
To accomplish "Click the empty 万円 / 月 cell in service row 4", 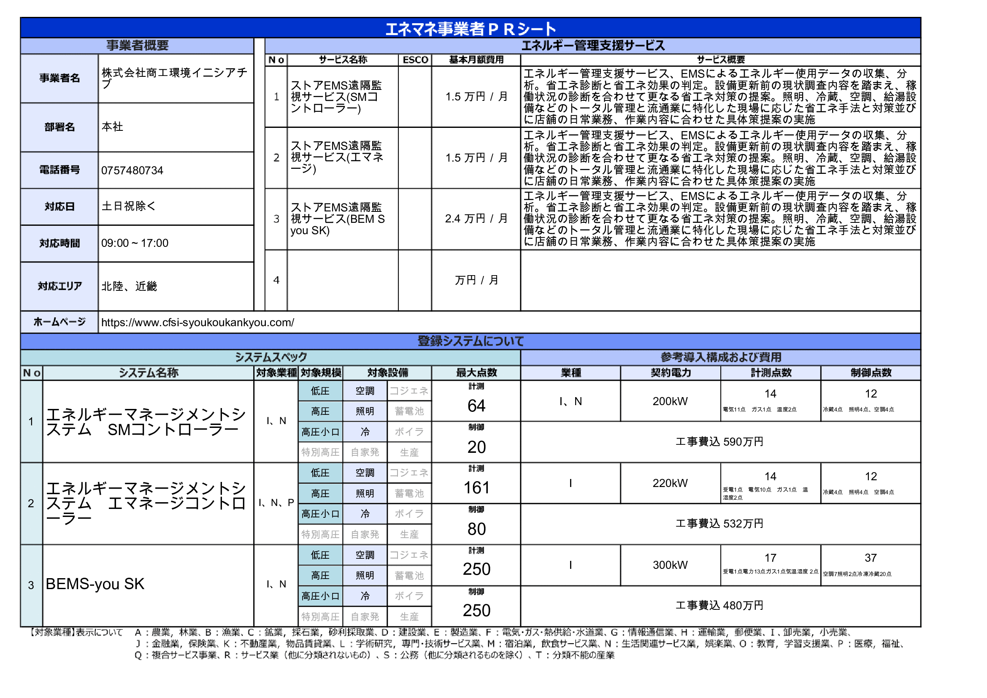I will [x=476, y=280].
